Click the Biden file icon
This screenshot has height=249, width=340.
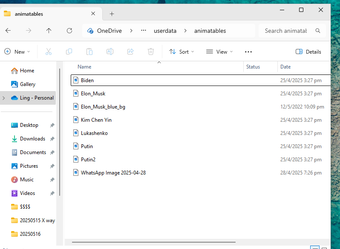pos(76,80)
